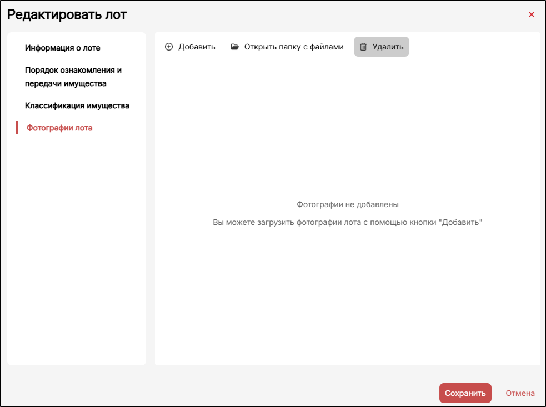
Task: Click the hint about loading photos
Action: (348, 222)
